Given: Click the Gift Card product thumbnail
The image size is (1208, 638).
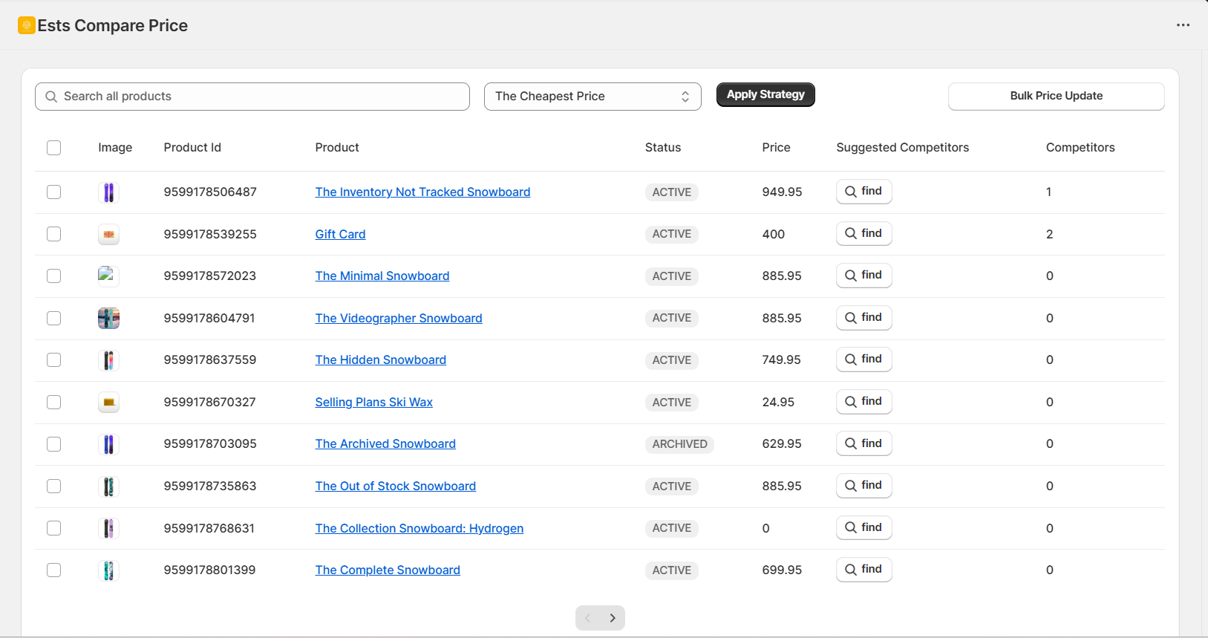Looking at the screenshot, I should pyautogui.click(x=108, y=235).
